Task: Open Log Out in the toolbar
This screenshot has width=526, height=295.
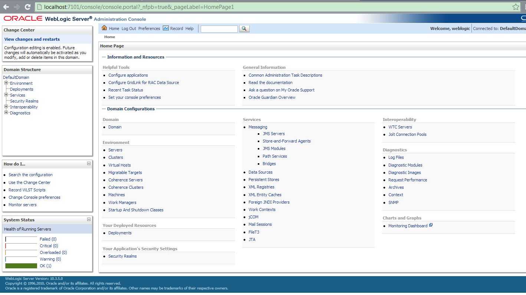Action: point(129,29)
